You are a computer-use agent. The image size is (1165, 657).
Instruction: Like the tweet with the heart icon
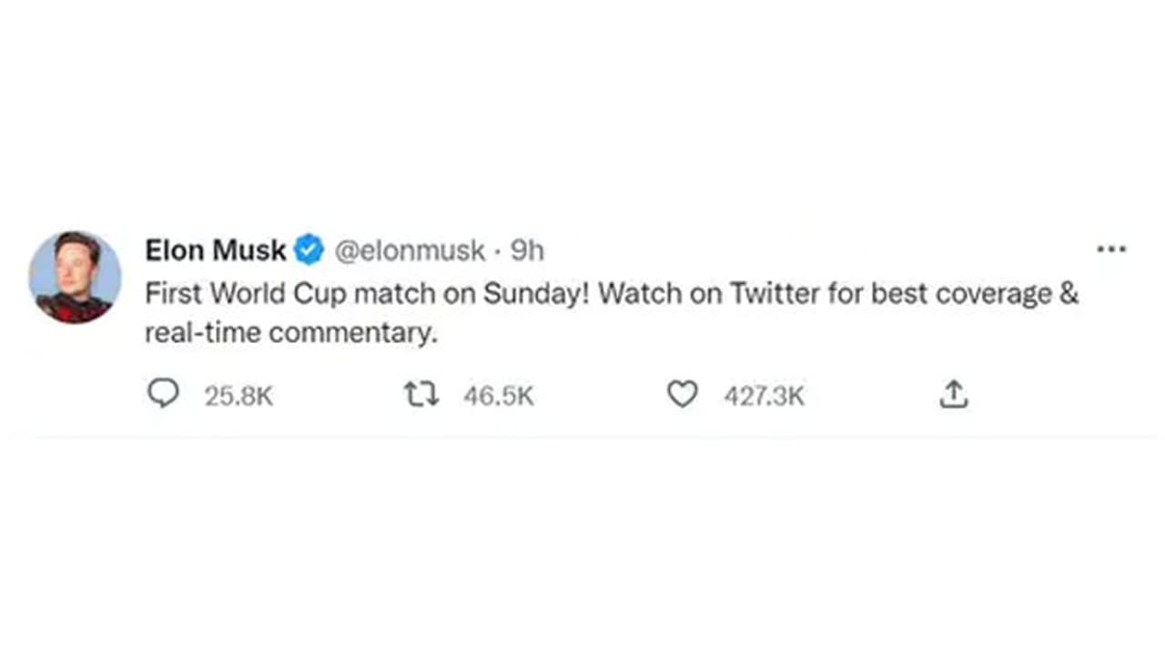683,395
